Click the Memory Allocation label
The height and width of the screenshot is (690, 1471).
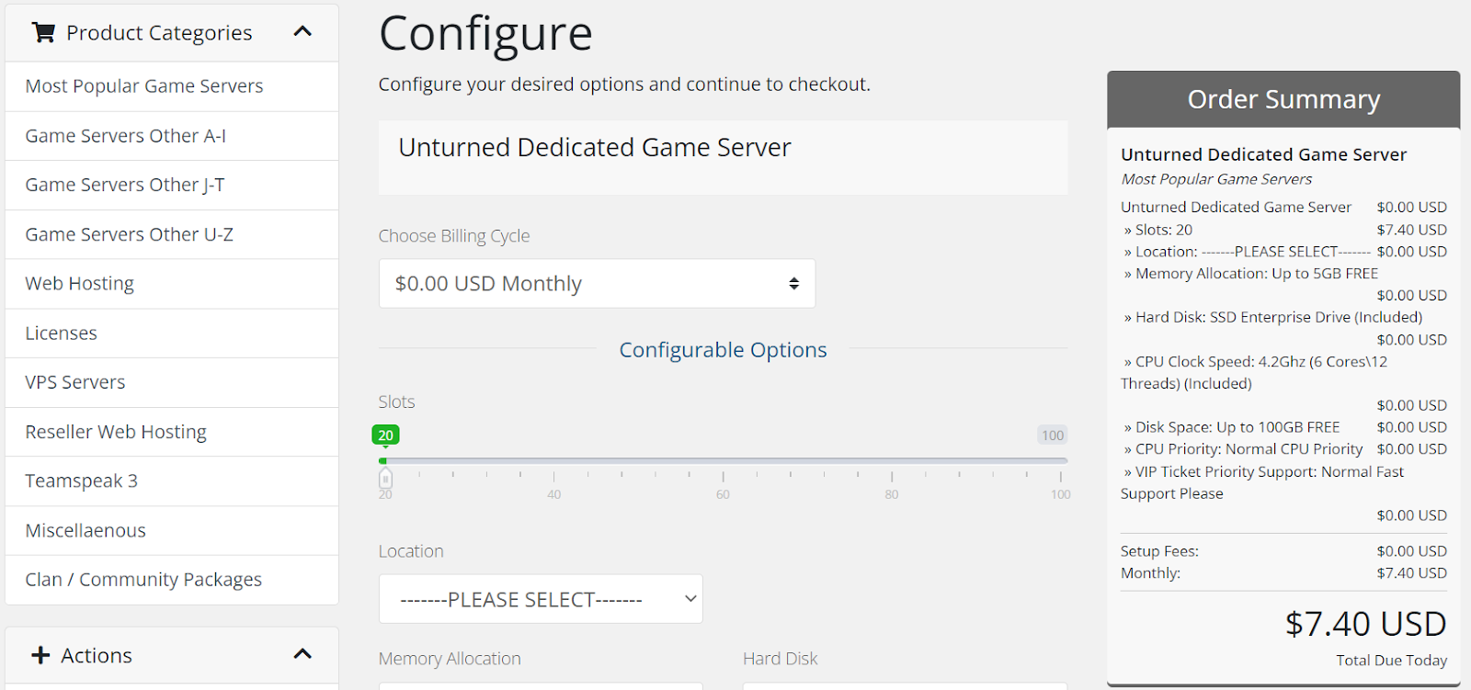tap(450, 659)
